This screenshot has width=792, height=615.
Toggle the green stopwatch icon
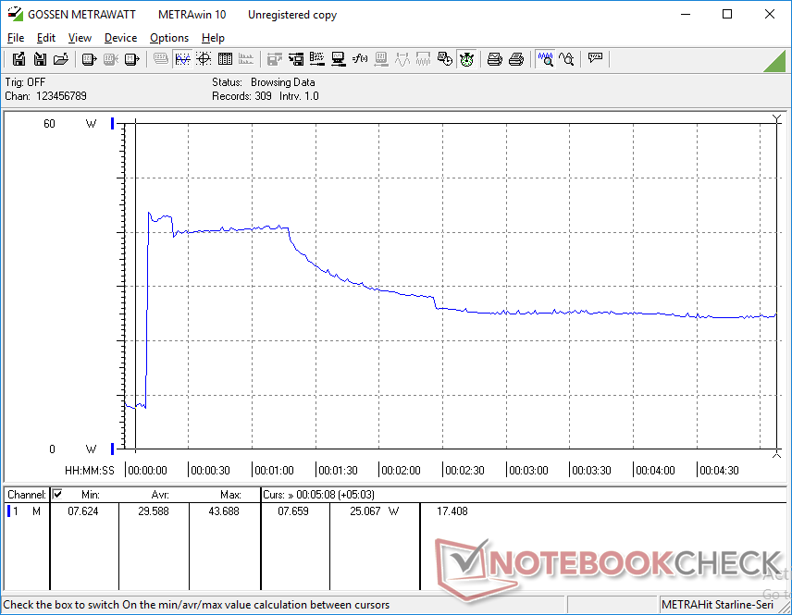tap(466, 59)
